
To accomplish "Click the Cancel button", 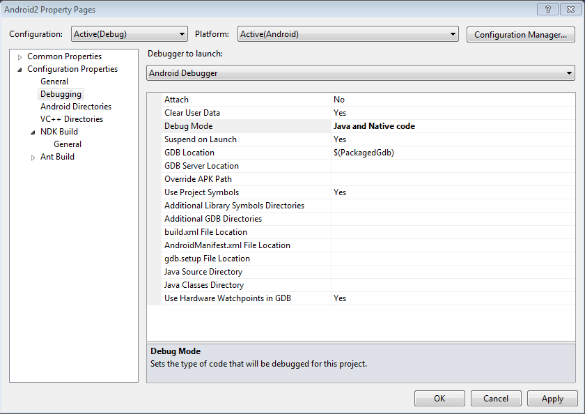I will point(496,399).
